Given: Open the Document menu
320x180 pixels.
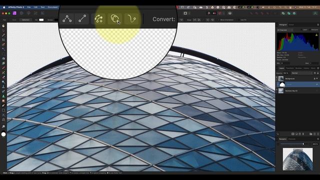Looking at the screenshot, I should point(52,7).
